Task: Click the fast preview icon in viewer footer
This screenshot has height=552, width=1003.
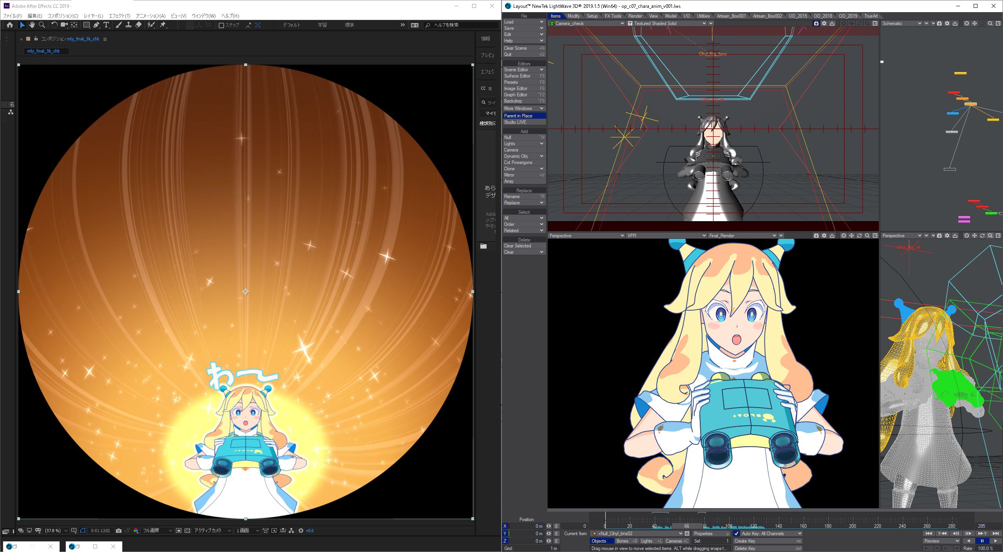Action: (274, 531)
